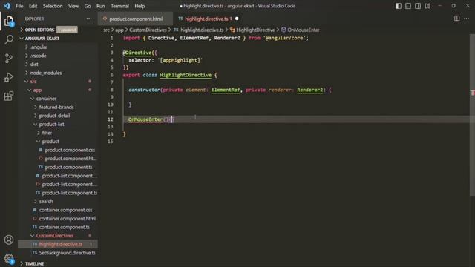This screenshot has height=267, width=475.
Task: Toggle Primary Side Bar visibility
Action: click(399, 6)
